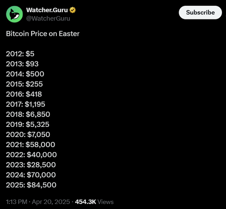Click the 2018: $6,850 line
226x209 pixels.
(28, 114)
